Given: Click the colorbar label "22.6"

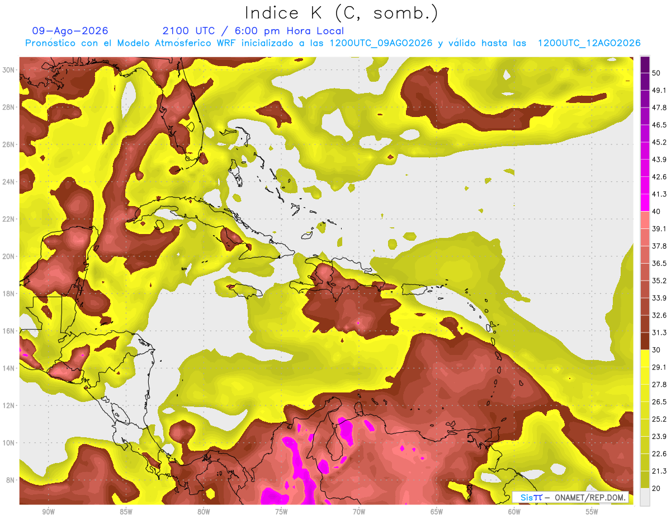Looking at the screenshot, I should (659, 453).
